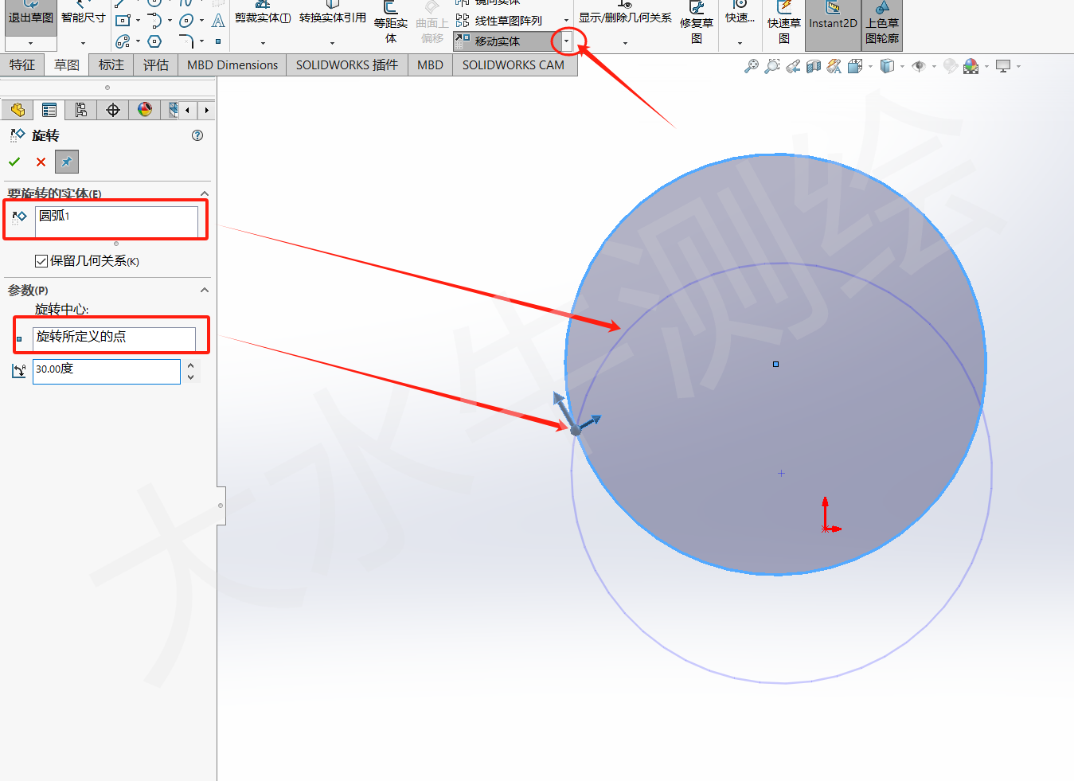This screenshot has width=1074, height=781.
Task: Collapse the 参数(P) section
Action: [x=205, y=290]
